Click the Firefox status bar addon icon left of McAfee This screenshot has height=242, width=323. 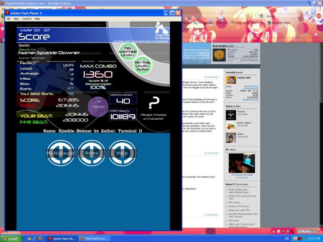point(293,231)
